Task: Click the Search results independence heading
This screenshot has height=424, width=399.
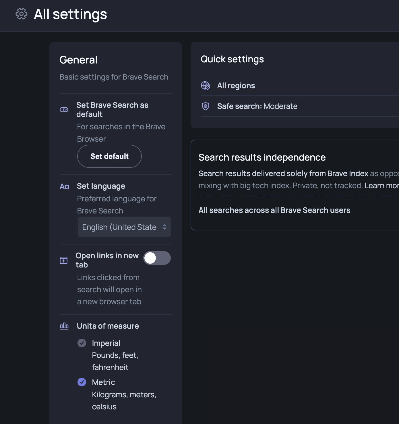Action: [262, 157]
